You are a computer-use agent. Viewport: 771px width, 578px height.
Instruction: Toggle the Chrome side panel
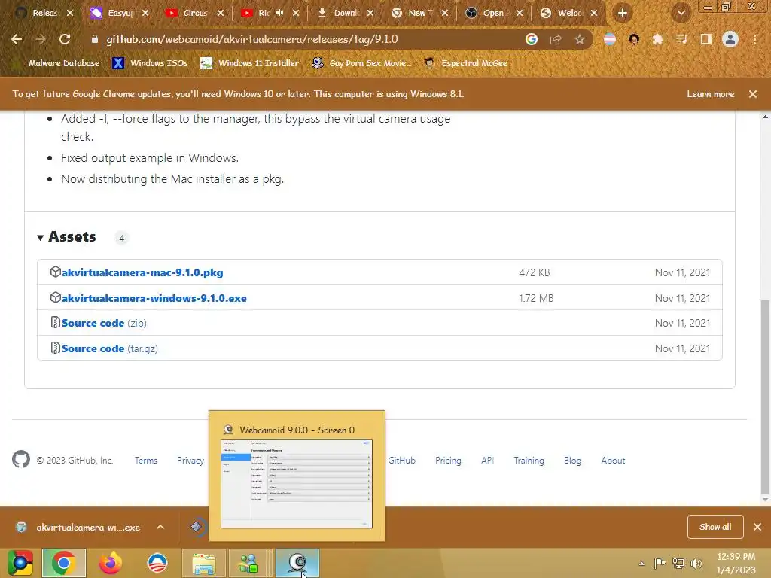706,39
